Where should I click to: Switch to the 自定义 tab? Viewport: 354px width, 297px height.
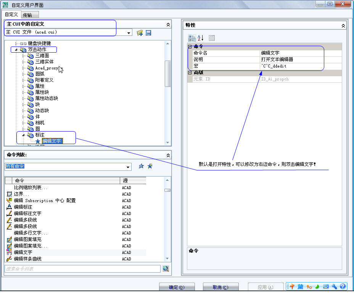point(11,14)
